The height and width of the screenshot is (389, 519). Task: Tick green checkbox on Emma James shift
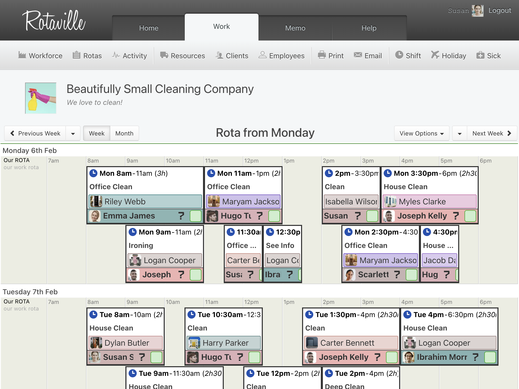click(196, 216)
